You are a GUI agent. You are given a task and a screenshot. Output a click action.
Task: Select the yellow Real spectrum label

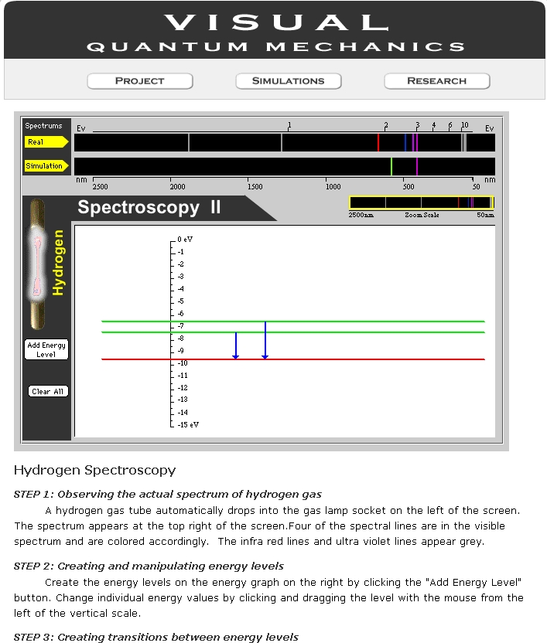pos(46,142)
